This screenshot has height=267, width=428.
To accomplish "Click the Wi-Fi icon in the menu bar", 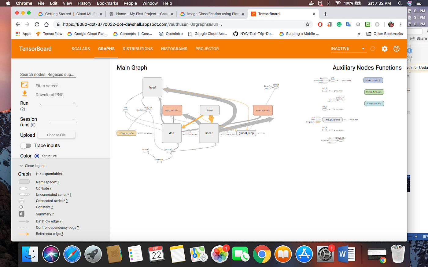I will coord(338,3).
